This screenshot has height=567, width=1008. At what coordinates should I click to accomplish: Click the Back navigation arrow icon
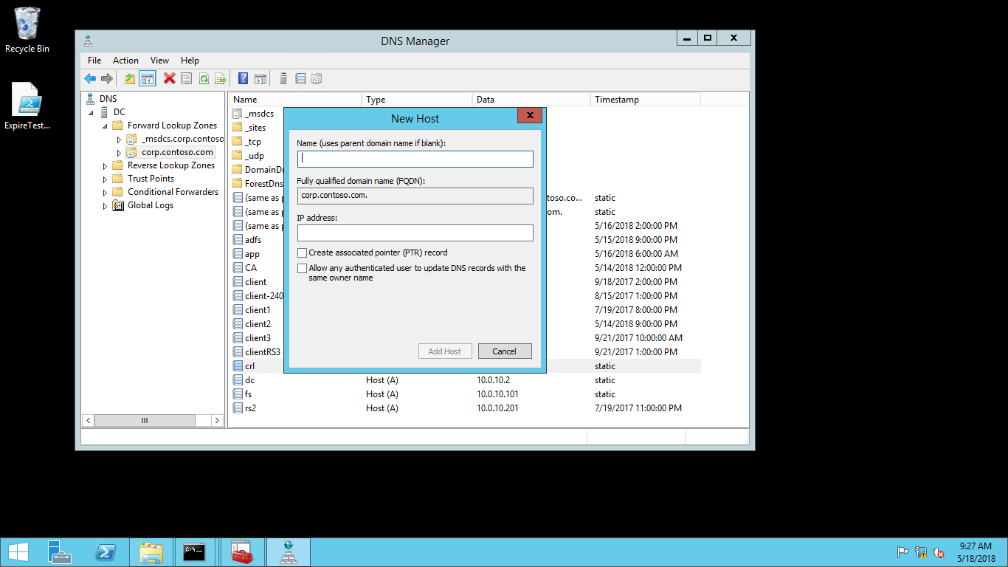click(90, 78)
